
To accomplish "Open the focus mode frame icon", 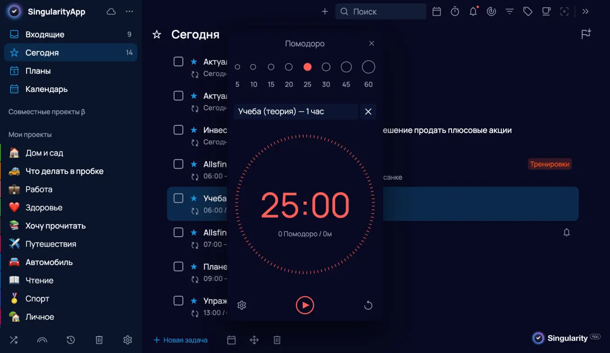I will (x=564, y=11).
